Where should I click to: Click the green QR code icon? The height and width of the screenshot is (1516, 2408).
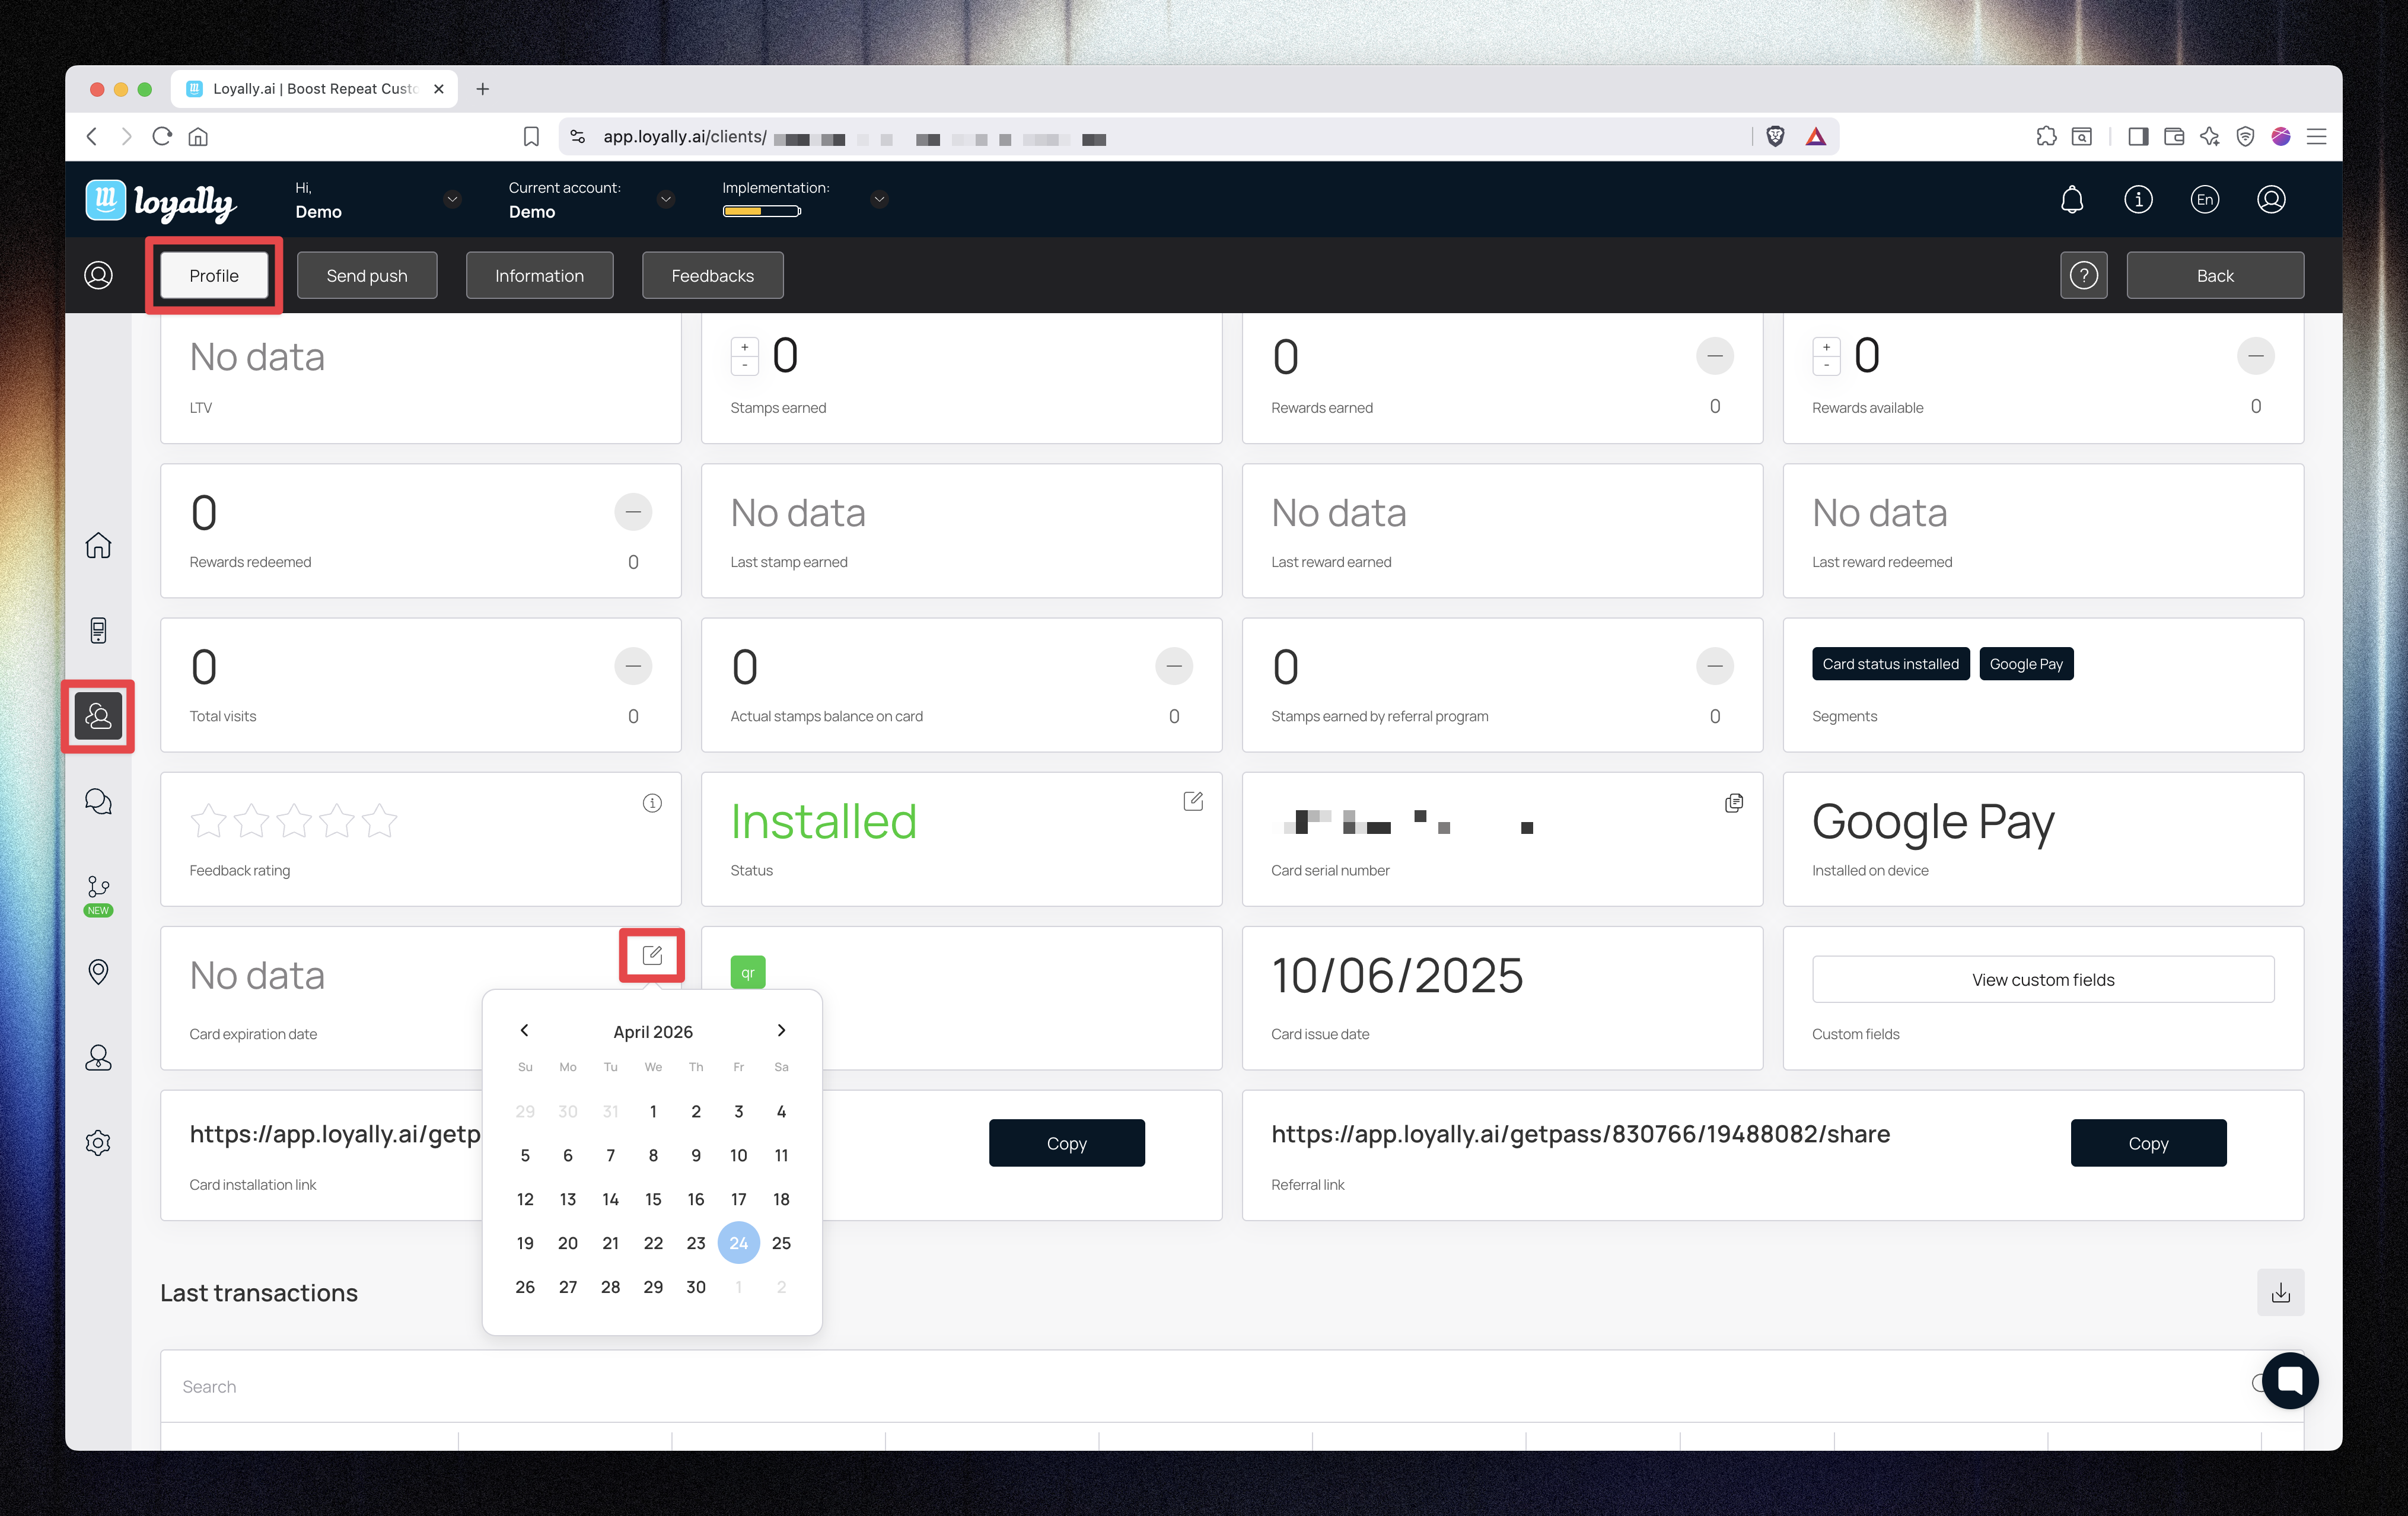pos(747,972)
